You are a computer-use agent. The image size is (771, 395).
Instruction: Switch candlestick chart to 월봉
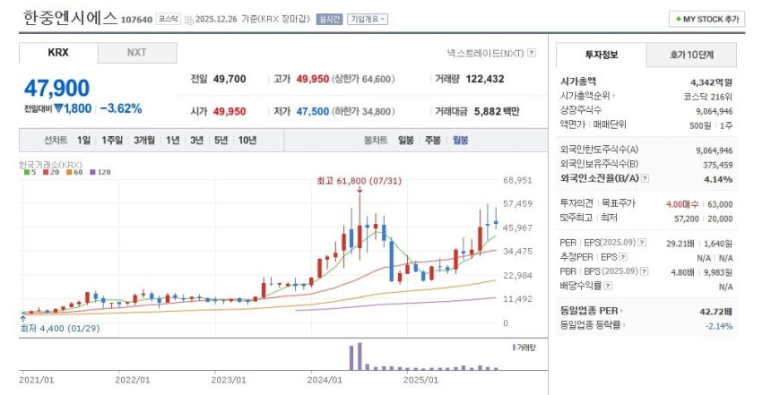pos(460,141)
